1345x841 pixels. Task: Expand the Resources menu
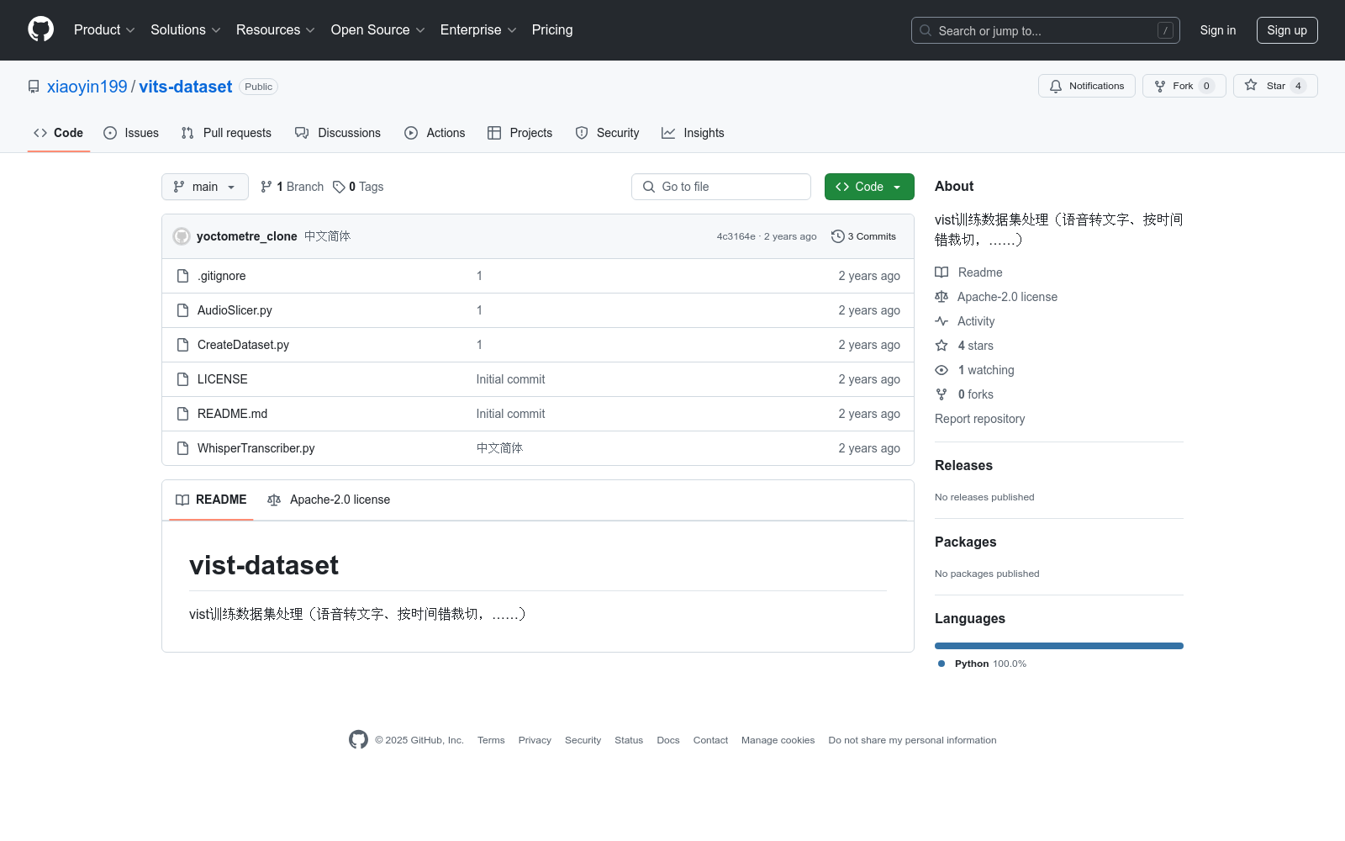tap(276, 30)
